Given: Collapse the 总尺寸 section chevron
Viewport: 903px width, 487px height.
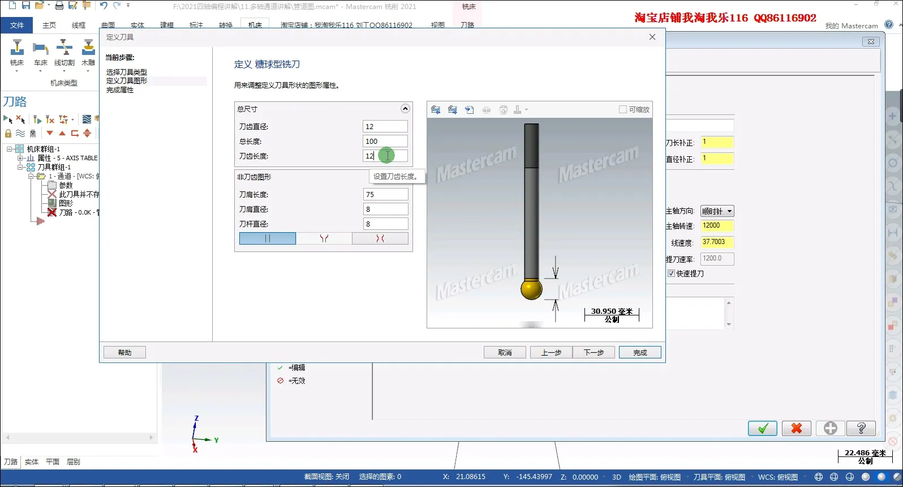Looking at the screenshot, I should point(405,109).
